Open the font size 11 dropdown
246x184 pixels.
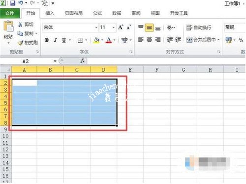(x=114, y=27)
